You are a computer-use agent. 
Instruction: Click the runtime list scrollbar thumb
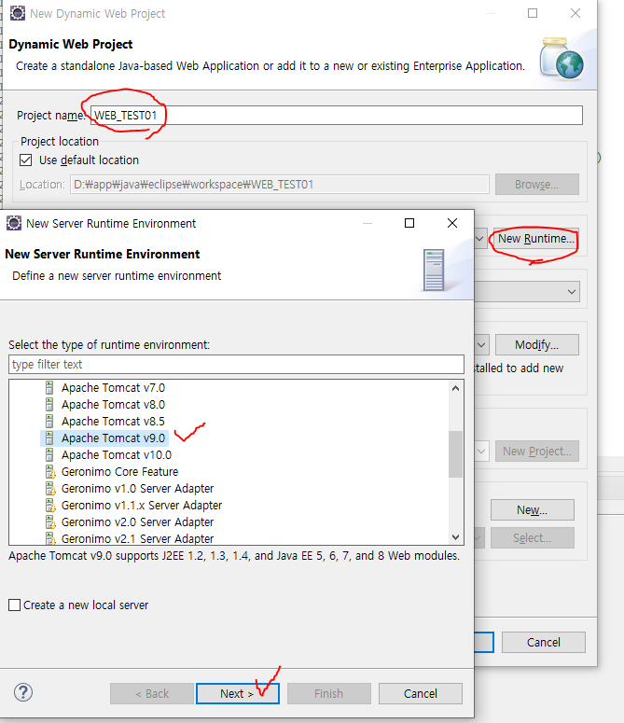(455, 454)
